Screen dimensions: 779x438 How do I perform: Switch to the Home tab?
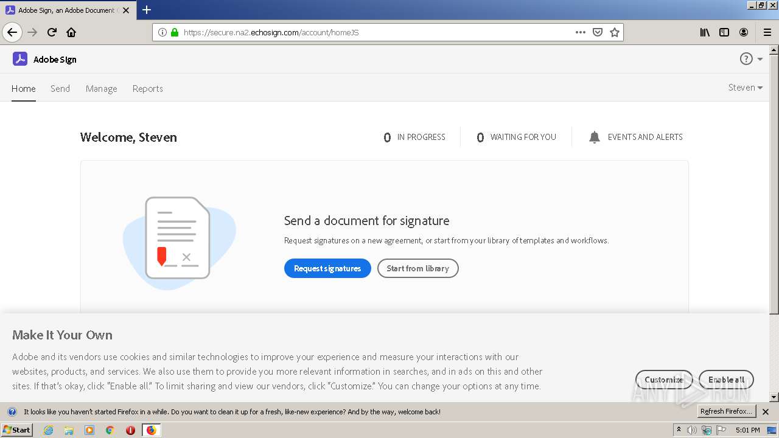(24, 88)
